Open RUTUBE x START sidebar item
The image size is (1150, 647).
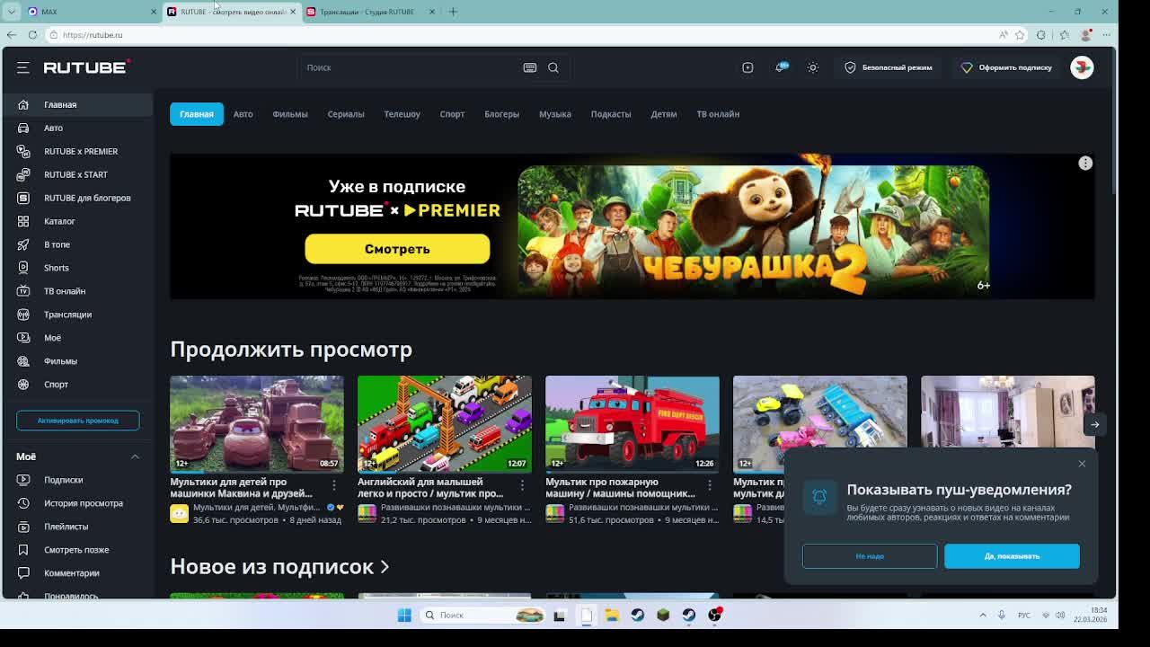(78, 174)
